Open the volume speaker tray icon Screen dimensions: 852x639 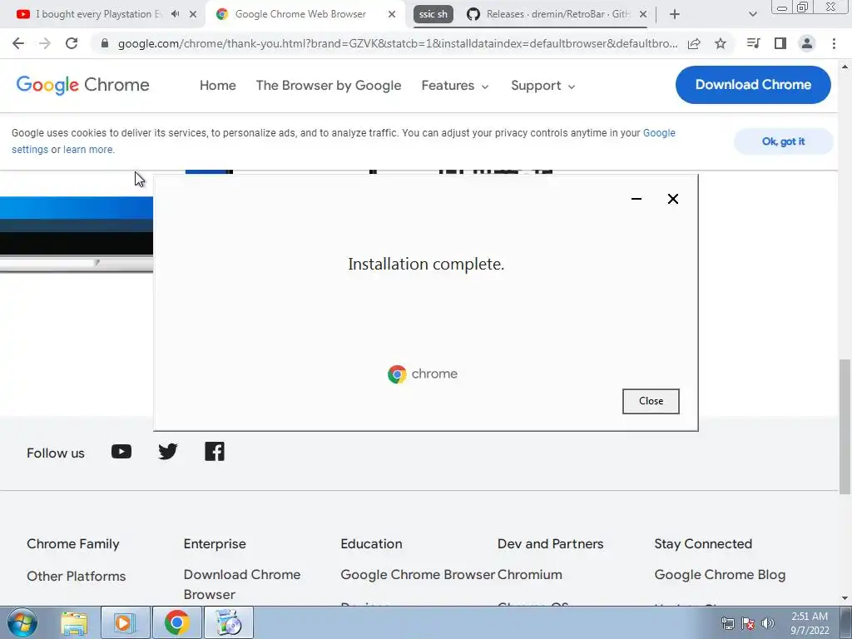coord(767,623)
